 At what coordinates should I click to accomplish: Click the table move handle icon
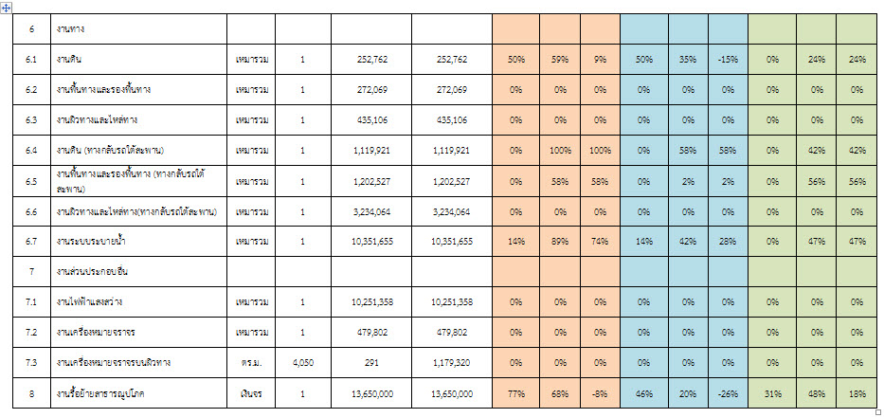pos(7,7)
